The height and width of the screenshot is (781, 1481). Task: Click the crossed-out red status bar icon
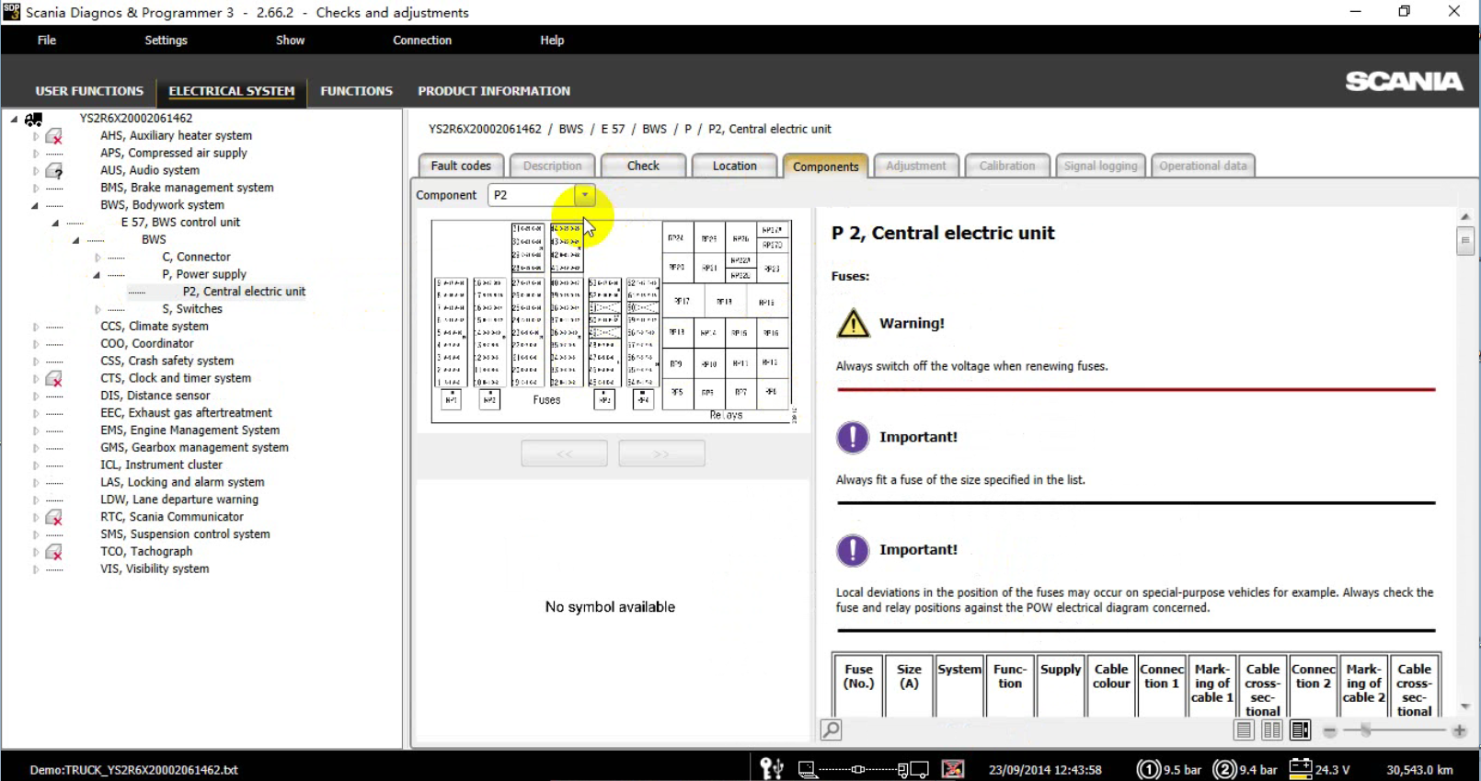(x=953, y=769)
